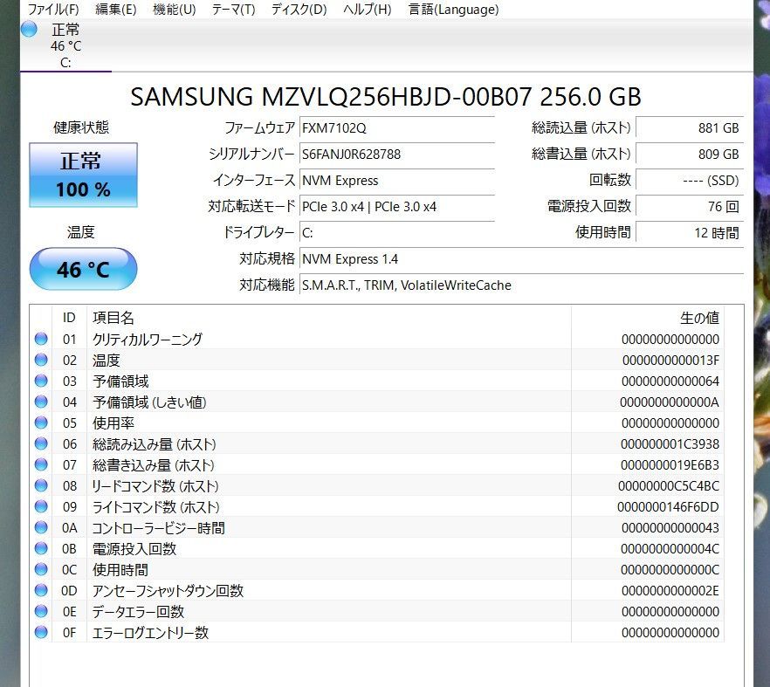Viewport: 770px width, 687px height.
Task: Click raw value 0000000019E6B3
Action: pos(670,465)
